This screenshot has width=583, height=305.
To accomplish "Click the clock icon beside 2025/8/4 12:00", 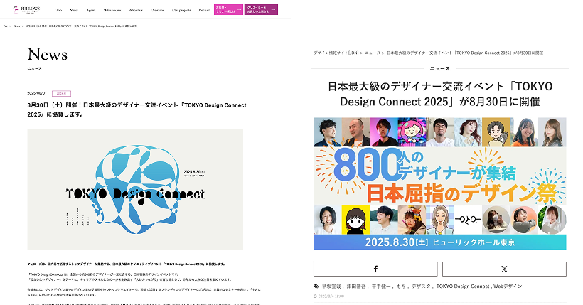I will click(315, 296).
